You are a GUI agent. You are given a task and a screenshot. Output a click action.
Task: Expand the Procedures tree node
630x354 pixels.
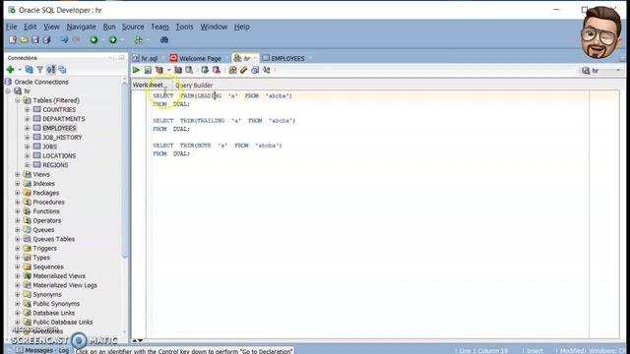[x=18, y=202]
